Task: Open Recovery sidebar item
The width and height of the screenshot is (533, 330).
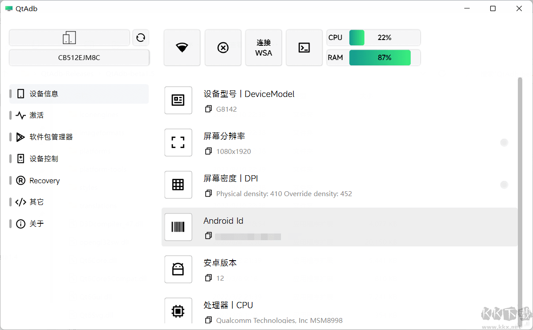Action: click(x=79, y=181)
